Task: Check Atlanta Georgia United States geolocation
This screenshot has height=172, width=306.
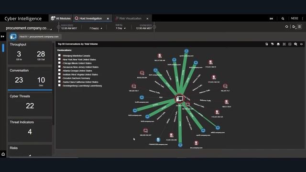Action: (59, 70)
